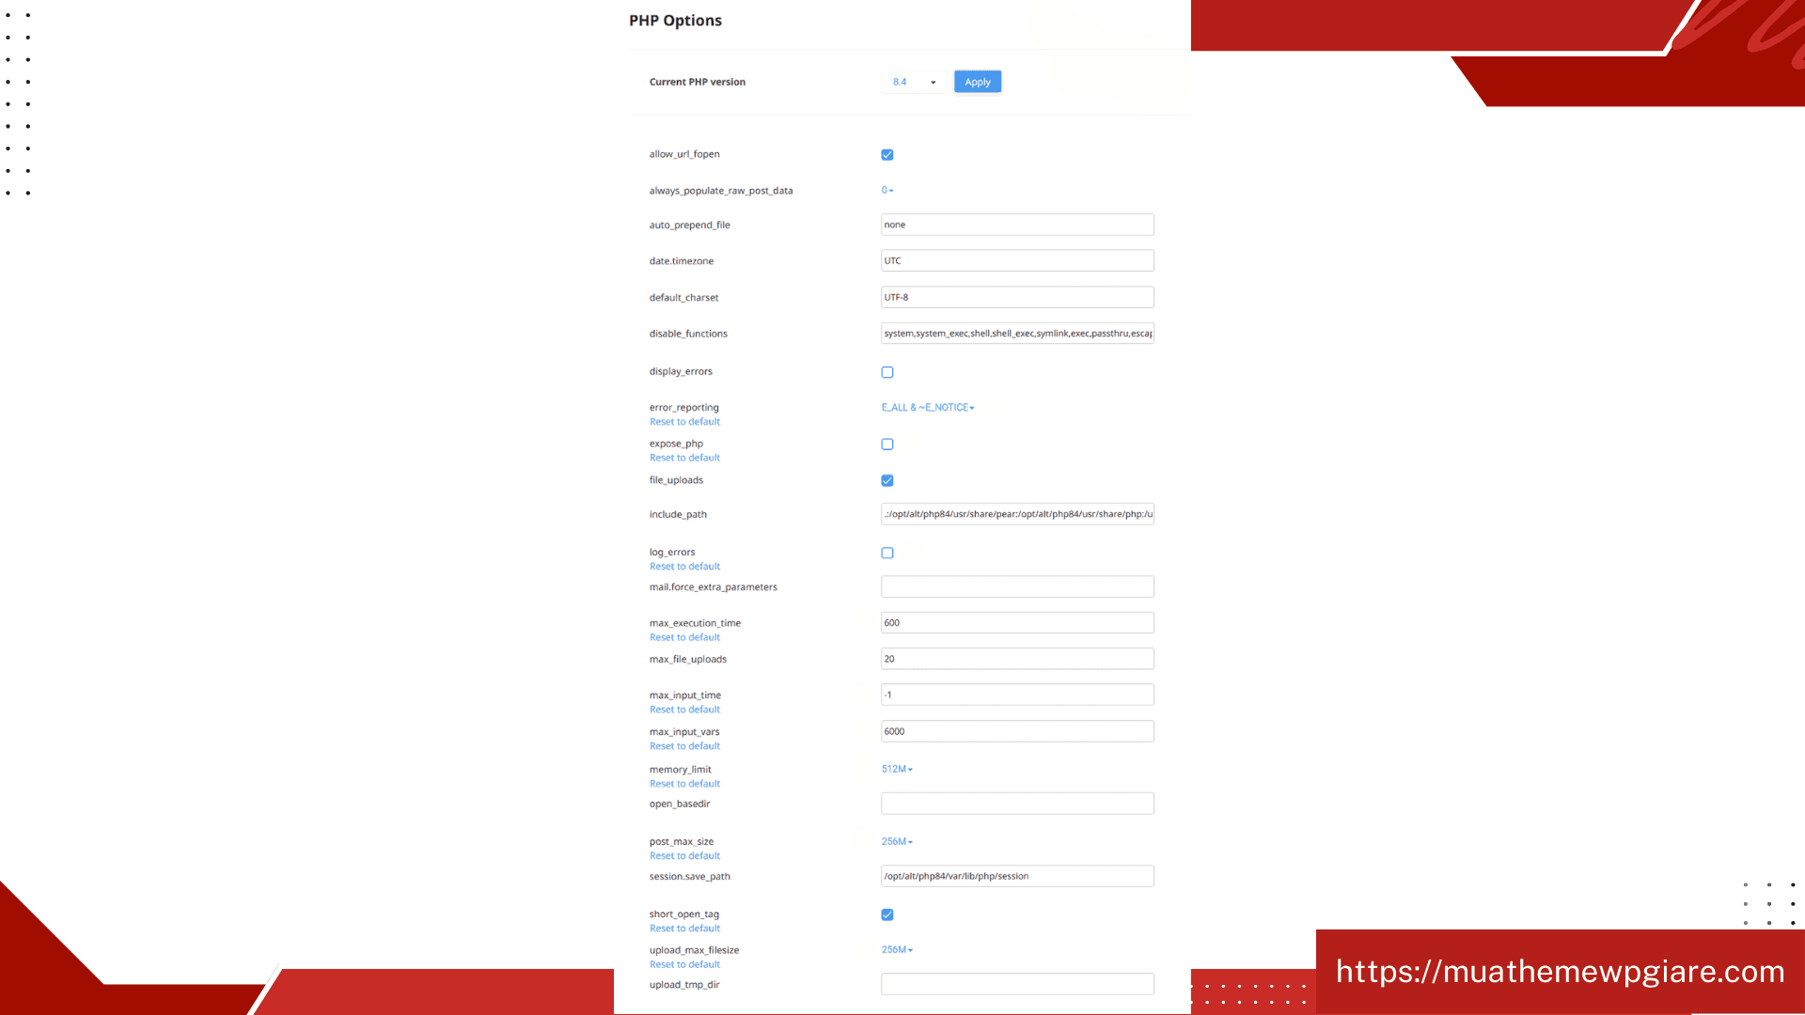Open the PHP version 8.4 dropdown
This screenshot has width=1805, height=1015.
pos(913,82)
